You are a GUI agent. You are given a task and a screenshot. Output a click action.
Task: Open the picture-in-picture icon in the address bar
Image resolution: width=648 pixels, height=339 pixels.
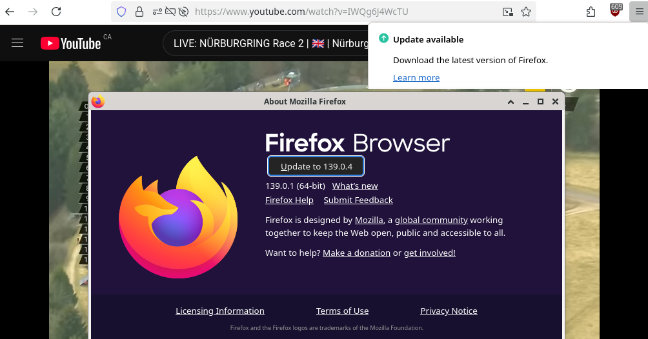tap(507, 12)
